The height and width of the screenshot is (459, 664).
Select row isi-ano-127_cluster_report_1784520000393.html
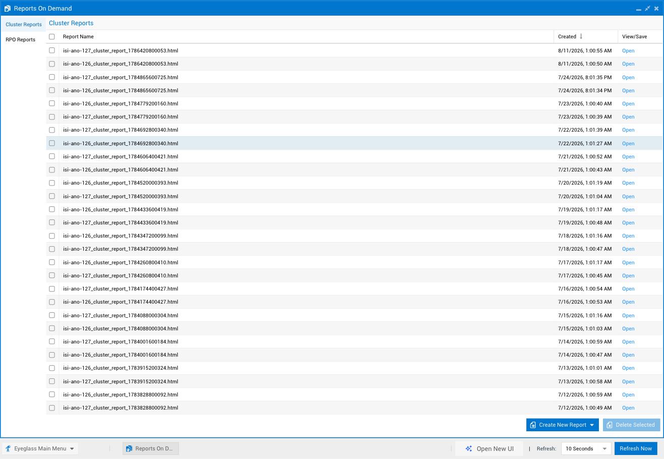[x=354, y=196]
